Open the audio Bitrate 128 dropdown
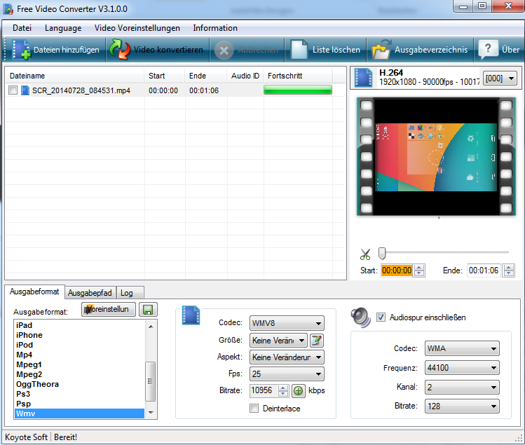525x445 pixels. pyautogui.click(x=462, y=406)
